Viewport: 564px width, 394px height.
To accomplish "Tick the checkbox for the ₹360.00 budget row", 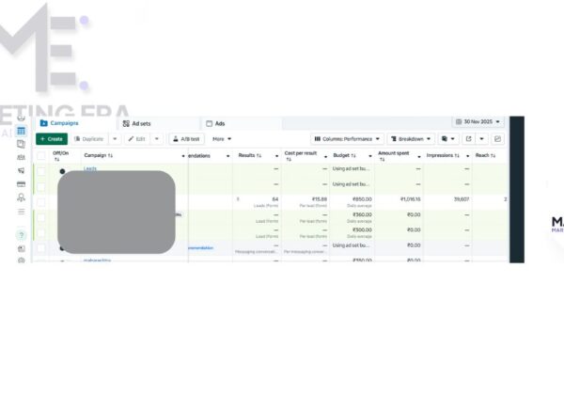I will coord(41,218).
